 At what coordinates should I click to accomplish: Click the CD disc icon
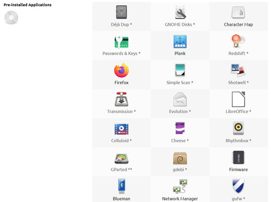tap(11, 17)
